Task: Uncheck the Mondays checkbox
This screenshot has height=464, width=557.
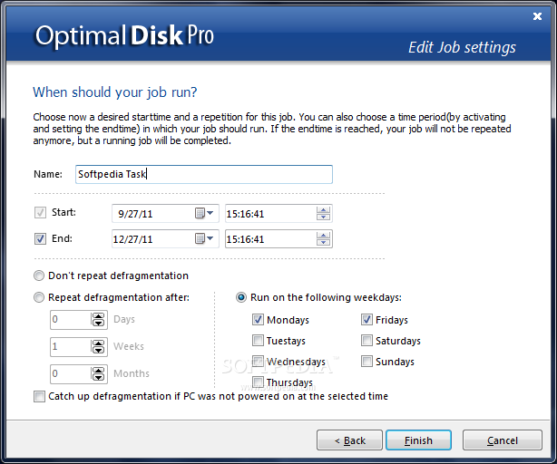Action: click(258, 320)
